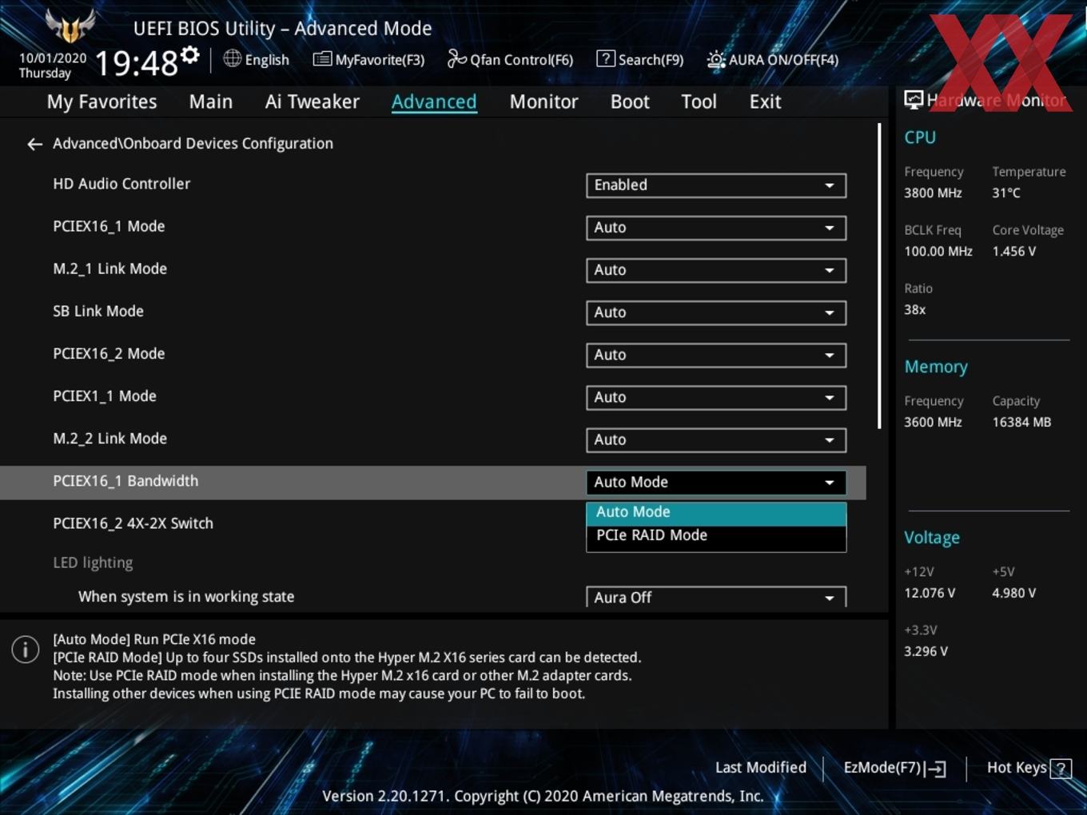The image size is (1087, 815).
Task: Click the +12V value 12.076 V
Action: click(x=930, y=593)
